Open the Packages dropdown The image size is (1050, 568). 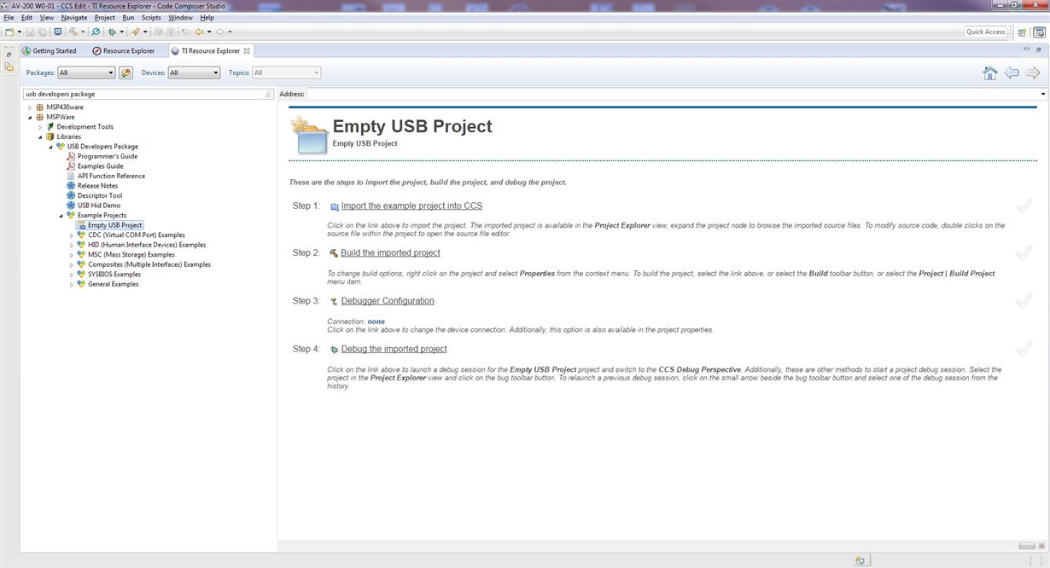[x=86, y=72]
